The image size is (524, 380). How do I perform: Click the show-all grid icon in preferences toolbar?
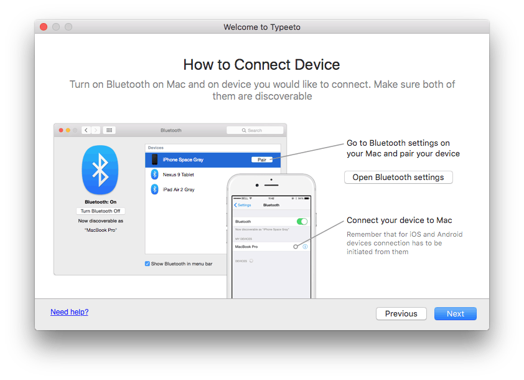[x=110, y=130]
